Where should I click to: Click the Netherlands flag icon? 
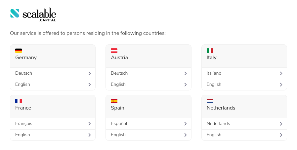click(x=210, y=101)
